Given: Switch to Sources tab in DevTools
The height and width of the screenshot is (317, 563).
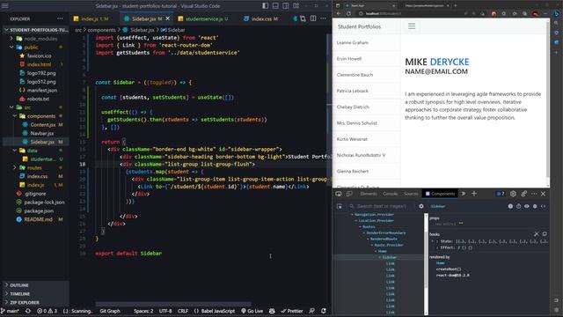Looking at the screenshot, I should pyautogui.click(x=411, y=194).
